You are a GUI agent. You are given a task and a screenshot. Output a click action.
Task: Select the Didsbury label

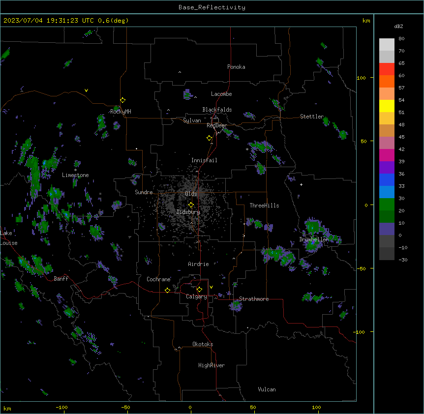click(188, 212)
